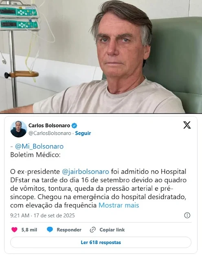
Task: Open Carlos Bolsonaro's profile avatar
Action: pyautogui.click(x=19, y=129)
